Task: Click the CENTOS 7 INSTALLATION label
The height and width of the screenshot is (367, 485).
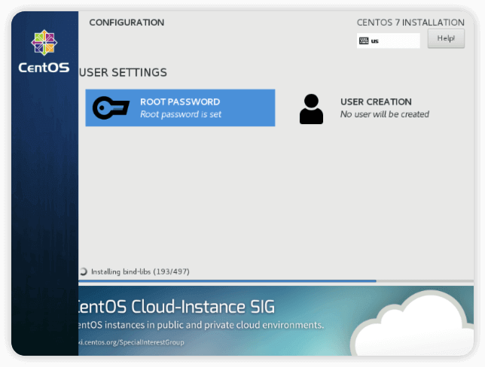Action: (x=410, y=23)
